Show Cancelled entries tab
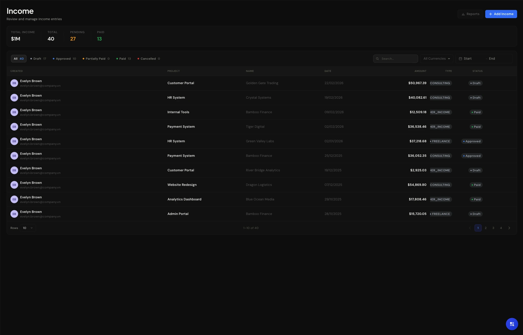 149,59
